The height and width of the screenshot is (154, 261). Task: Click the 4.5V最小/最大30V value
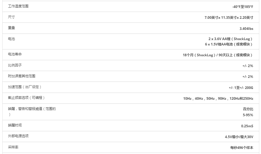[239, 137]
